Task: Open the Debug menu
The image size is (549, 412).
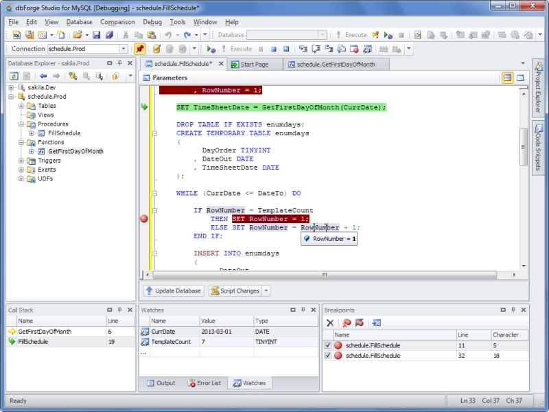Action: 152,22
